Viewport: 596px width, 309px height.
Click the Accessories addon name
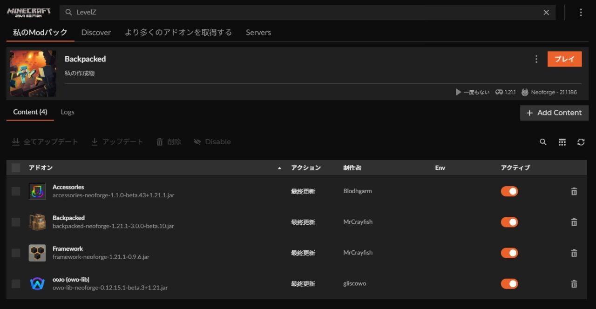point(68,187)
